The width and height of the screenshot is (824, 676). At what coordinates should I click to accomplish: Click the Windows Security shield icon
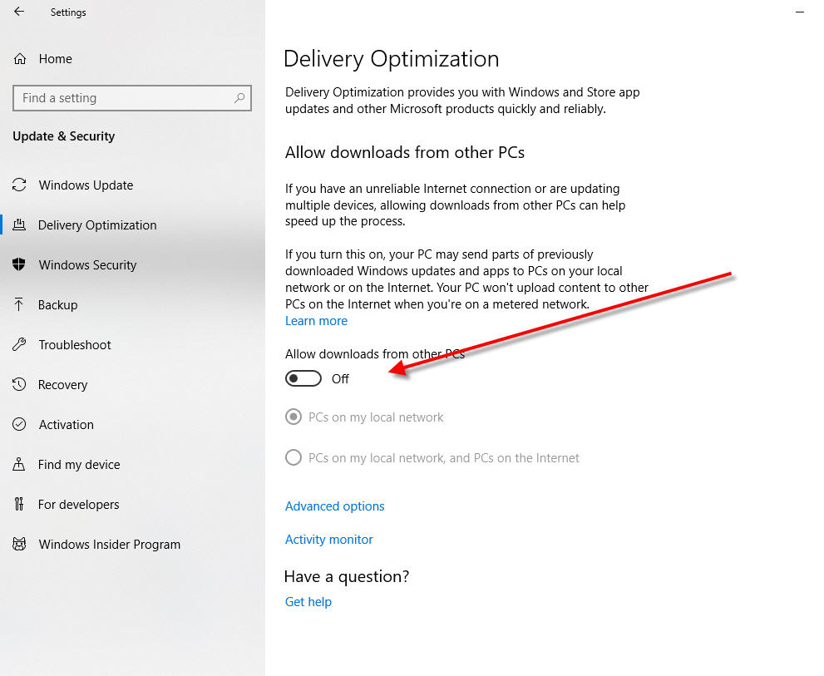point(19,265)
